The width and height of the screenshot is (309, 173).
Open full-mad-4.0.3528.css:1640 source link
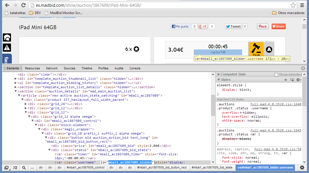coord(276,104)
